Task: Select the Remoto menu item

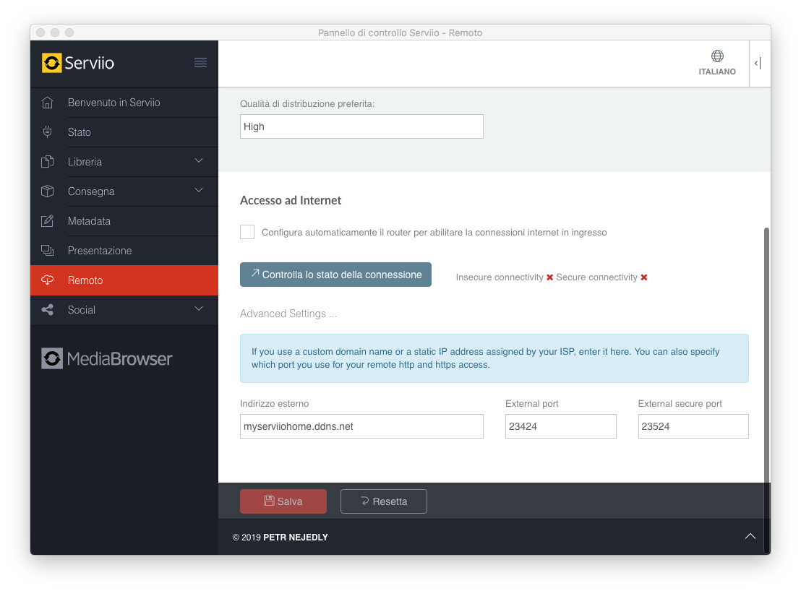Action: [85, 280]
